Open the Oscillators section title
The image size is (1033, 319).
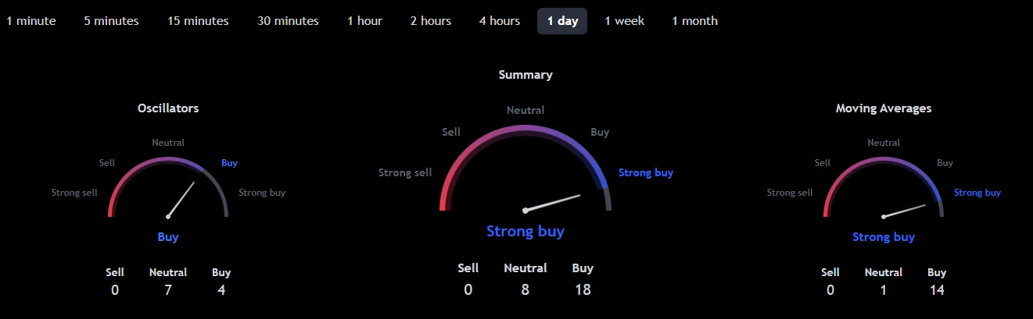[168, 108]
